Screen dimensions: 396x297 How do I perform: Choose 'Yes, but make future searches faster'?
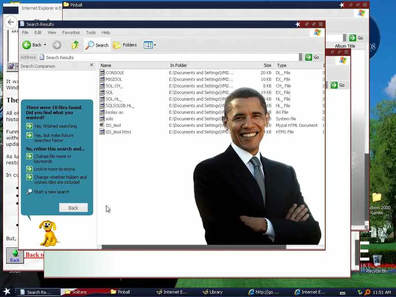click(x=50, y=138)
